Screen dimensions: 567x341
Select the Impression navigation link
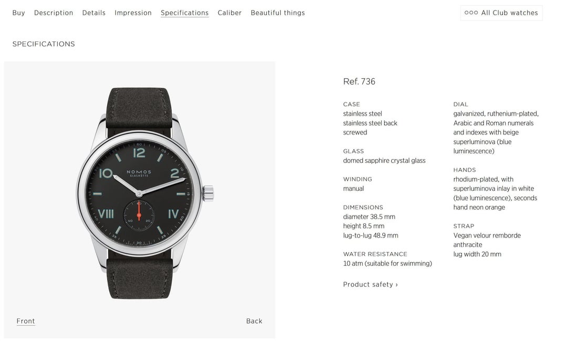pyautogui.click(x=133, y=13)
